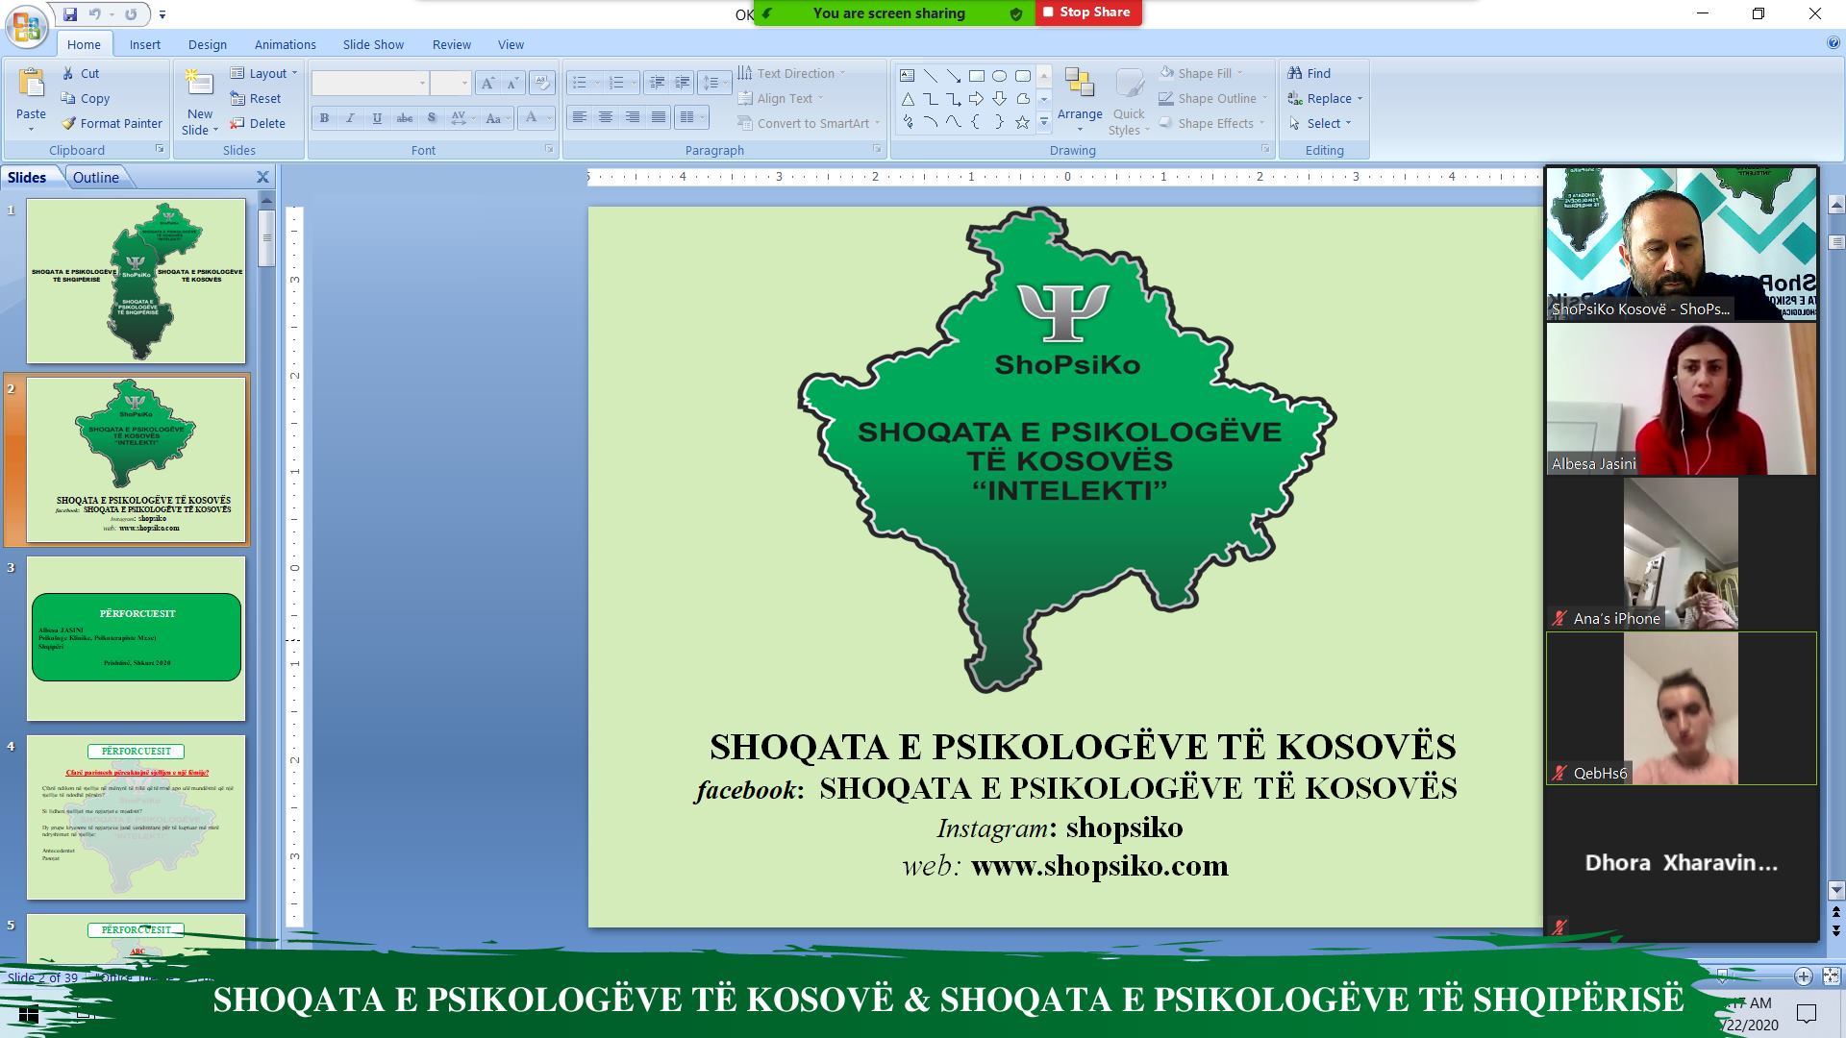The height and width of the screenshot is (1038, 1846).
Task: Switch to the Insert ribbon tab
Action: pos(145,44)
